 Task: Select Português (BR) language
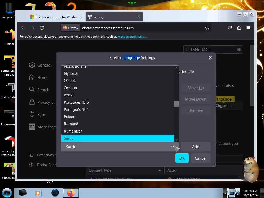click(118, 102)
